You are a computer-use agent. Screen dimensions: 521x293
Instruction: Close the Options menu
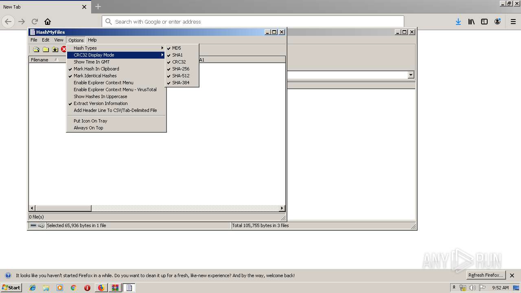pos(76,40)
